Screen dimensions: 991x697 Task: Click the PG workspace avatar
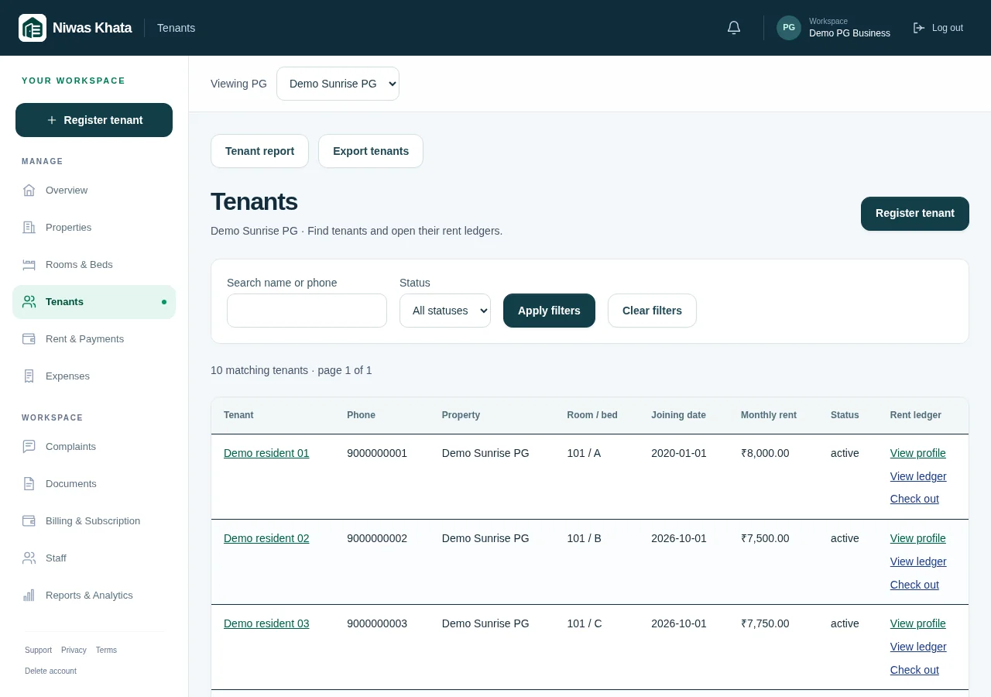click(x=789, y=28)
